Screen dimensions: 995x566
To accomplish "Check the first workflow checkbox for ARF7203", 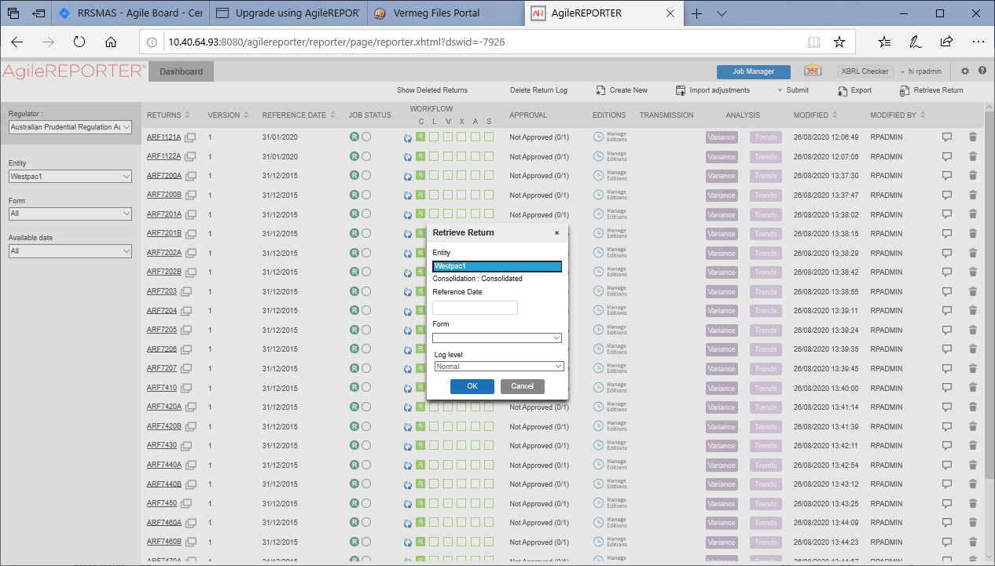I will pos(420,291).
